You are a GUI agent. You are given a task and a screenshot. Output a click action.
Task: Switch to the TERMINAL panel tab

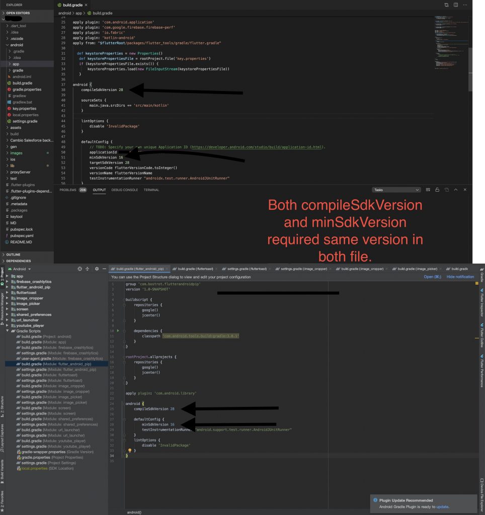click(x=151, y=190)
